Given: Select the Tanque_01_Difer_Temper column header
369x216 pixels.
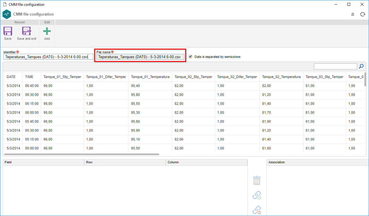Looking at the screenshot, I should tap(106, 77).
